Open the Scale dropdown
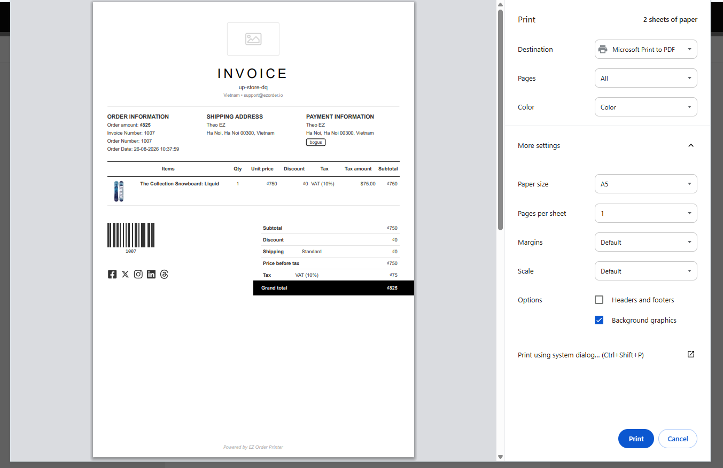 [646, 271]
